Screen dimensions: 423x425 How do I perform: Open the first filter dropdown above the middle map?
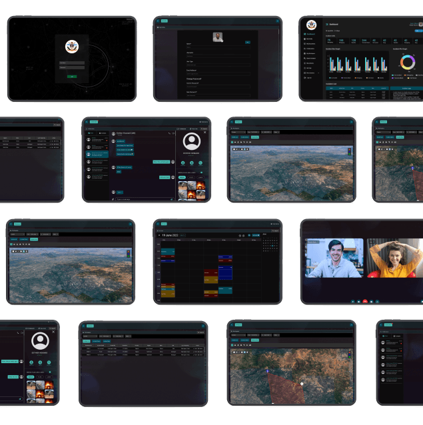pyautogui.click(x=236, y=132)
